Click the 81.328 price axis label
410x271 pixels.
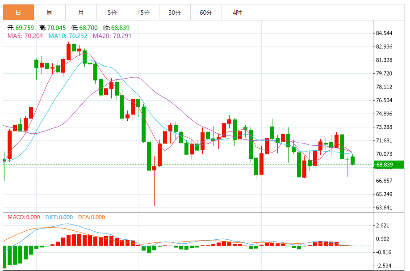pyautogui.click(x=384, y=60)
